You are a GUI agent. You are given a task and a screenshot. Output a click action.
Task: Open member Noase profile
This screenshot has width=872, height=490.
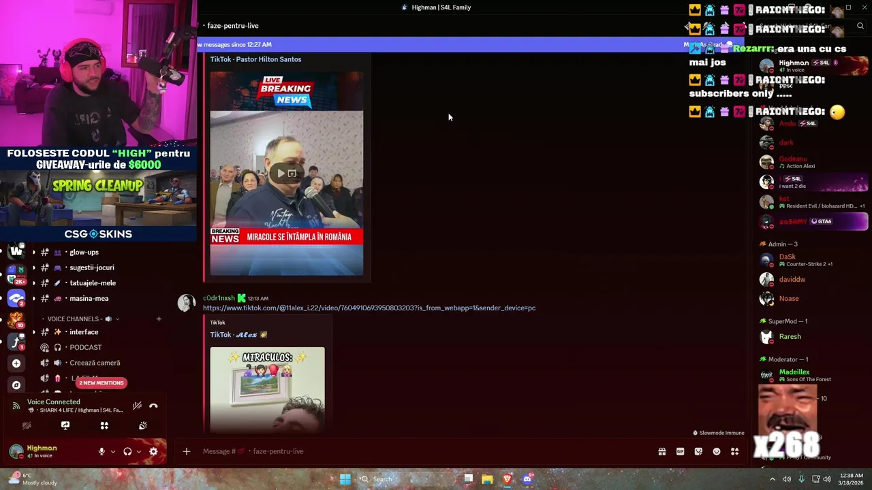[789, 299]
